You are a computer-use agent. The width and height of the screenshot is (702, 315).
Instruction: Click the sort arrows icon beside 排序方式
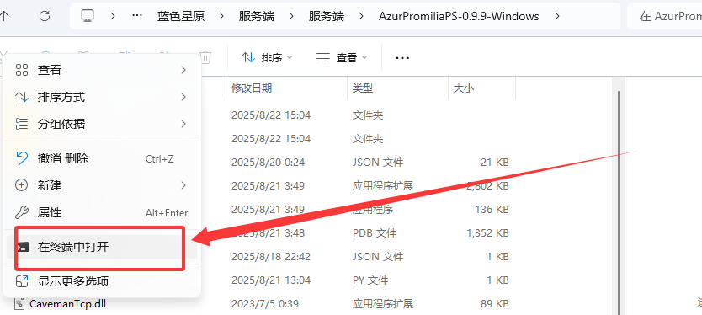pos(22,97)
